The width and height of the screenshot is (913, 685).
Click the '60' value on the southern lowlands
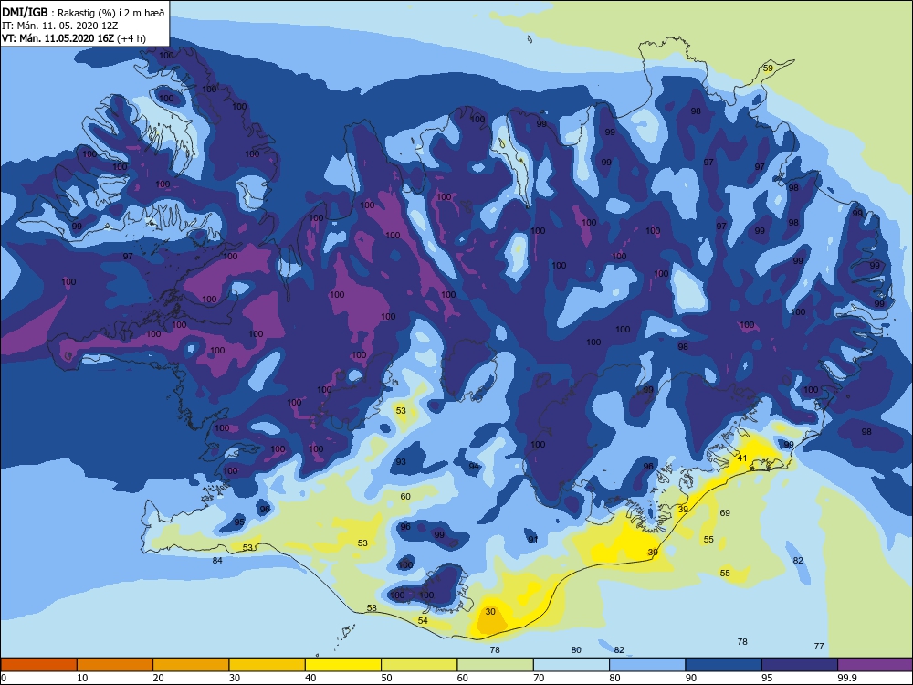(x=405, y=497)
